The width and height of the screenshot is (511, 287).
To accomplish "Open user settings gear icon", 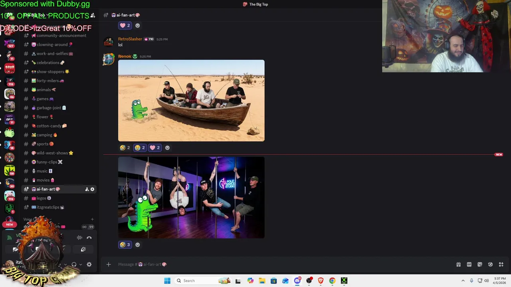I will point(89,264).
